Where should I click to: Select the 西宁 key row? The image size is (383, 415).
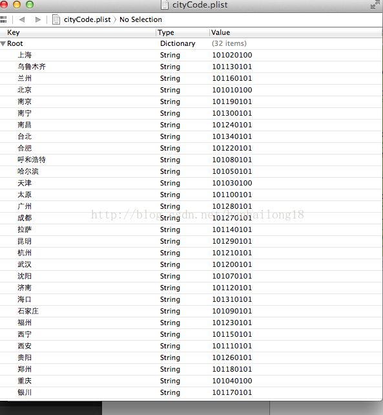[25, 335]
